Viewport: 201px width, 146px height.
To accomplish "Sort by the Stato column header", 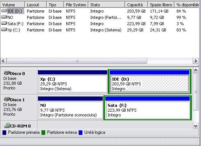I will (x=107, y=5).
